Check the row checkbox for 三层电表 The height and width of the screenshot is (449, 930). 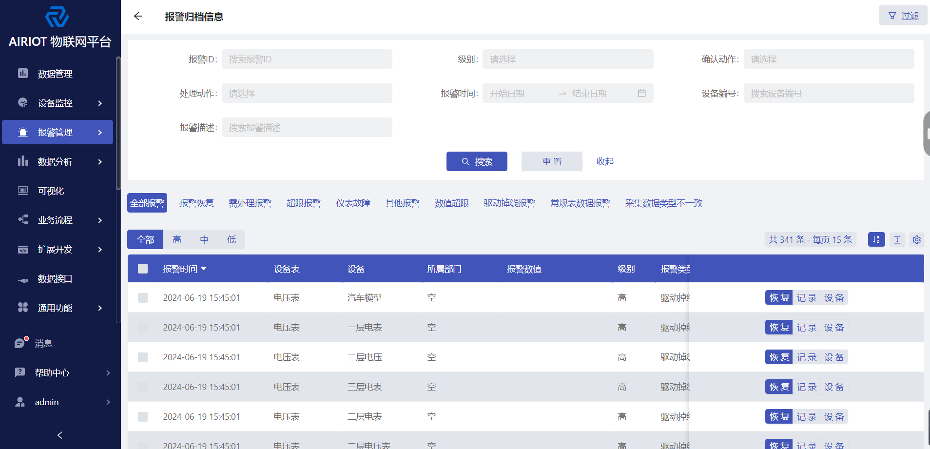point(143,387)
